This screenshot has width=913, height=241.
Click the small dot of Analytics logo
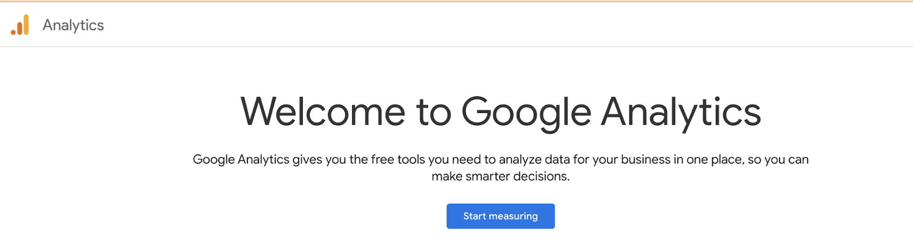tap(13, 32)
